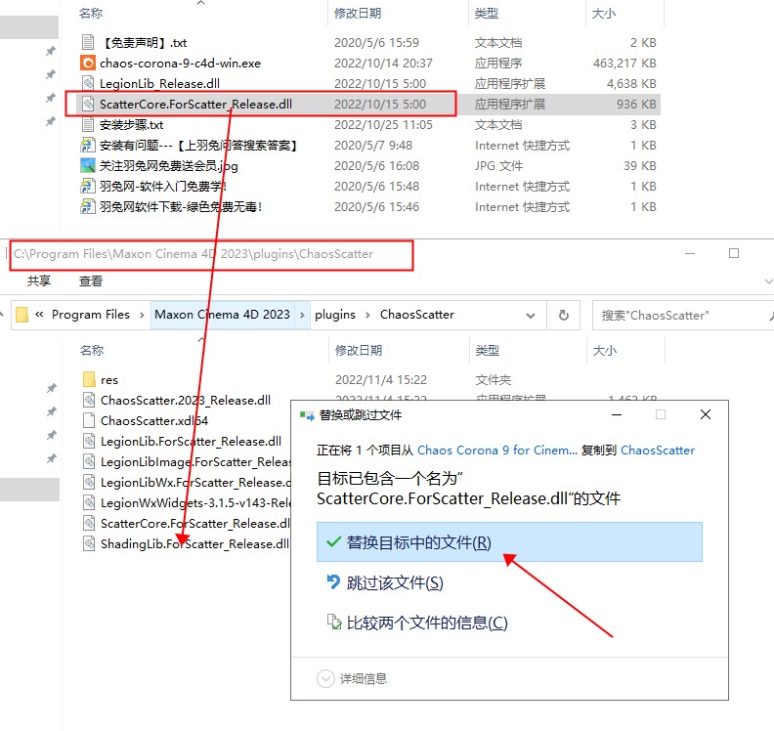Screen dimensions: 774x731
Task: Choose 跳过该文件(S) option
Action: 395,582
